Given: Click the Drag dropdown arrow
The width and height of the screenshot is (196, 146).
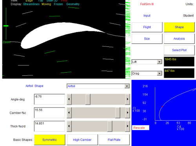Looking at the screenshot, I should point(159,73).
